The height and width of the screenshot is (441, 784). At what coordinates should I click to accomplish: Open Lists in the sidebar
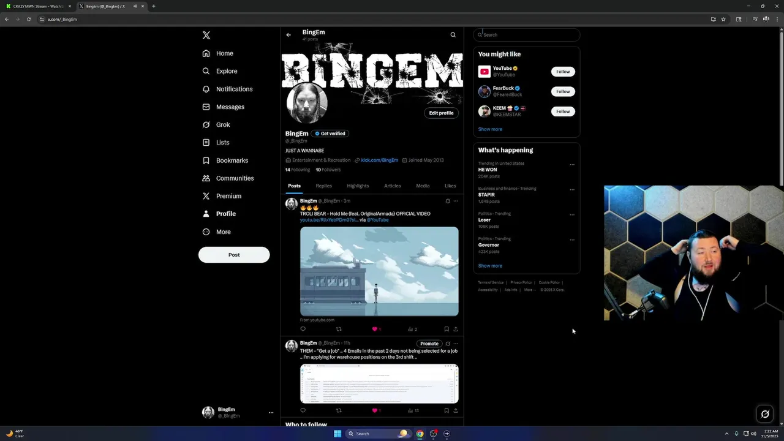point(216,142)
